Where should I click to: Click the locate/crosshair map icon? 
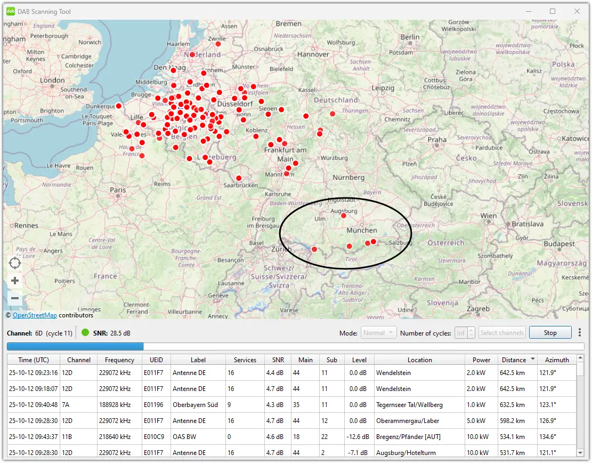pyautogui.click(x=15, y=263)
